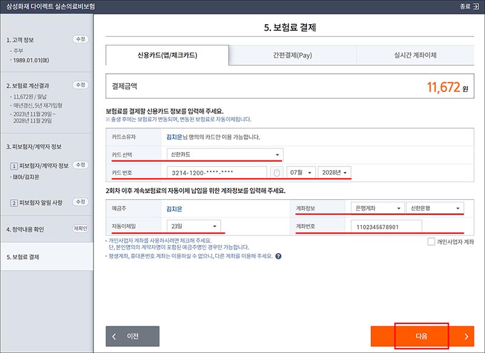
Task: Click the 예금주 name 김지은
Action: (174, 209)
